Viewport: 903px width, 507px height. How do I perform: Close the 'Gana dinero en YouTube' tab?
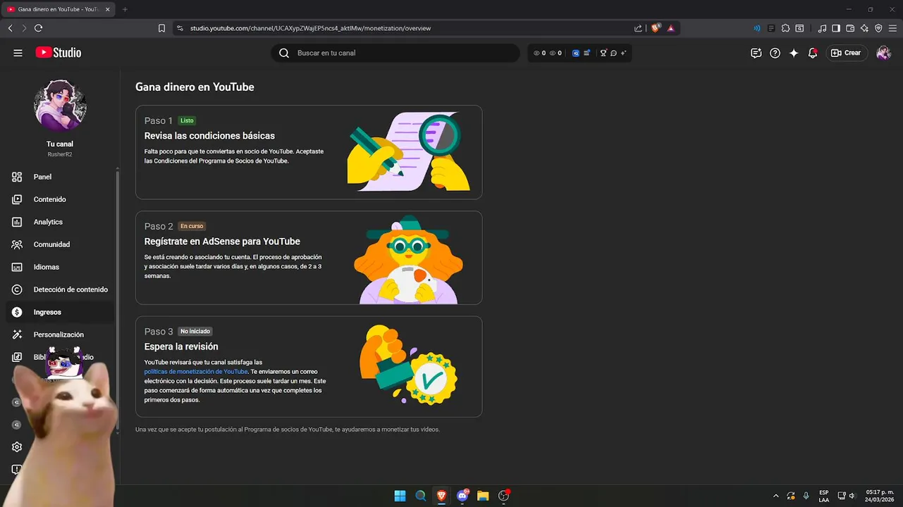pos(108,9)
